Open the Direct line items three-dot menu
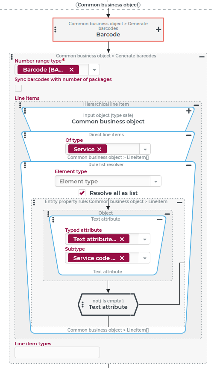The image size is (214, 368). click(25, 135)
